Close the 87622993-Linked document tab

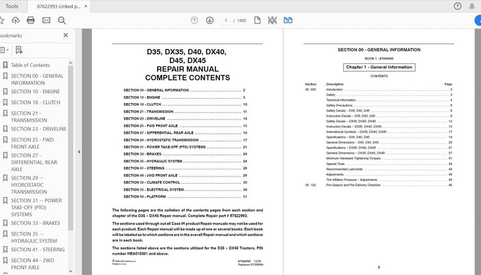(86, 6)
